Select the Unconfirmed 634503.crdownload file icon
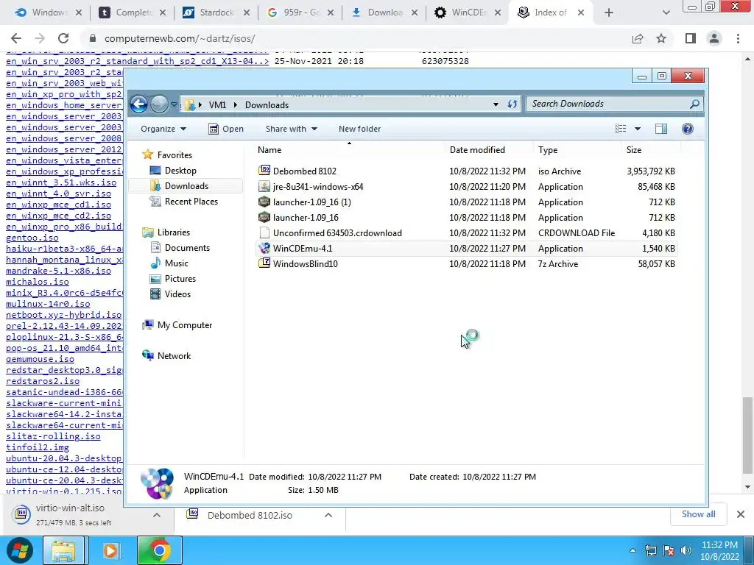 point(264,233)
